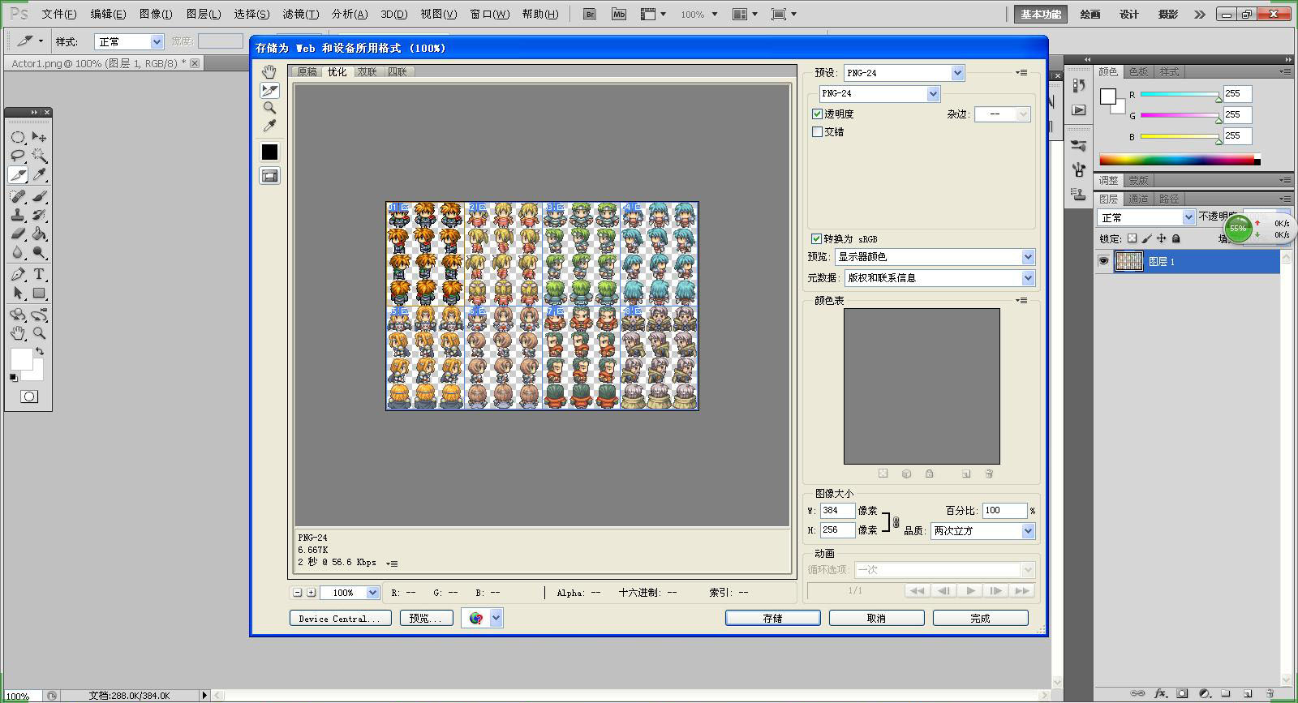Open the 预设 preset dropdown
The image size is (1298, 703).
(957, 73)
